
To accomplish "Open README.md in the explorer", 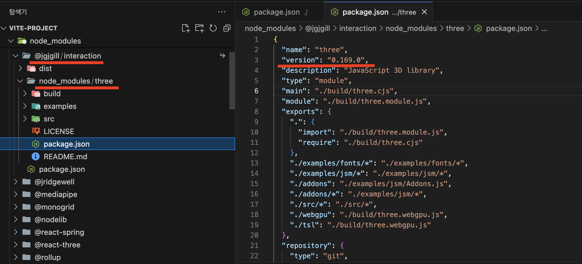I will point(65,157).
